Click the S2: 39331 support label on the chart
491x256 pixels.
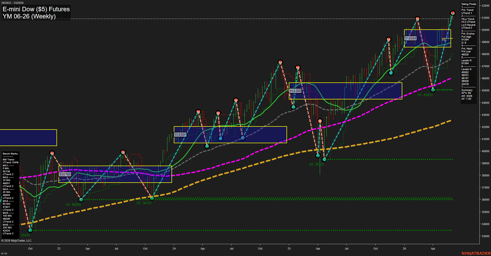click(316, 164)
